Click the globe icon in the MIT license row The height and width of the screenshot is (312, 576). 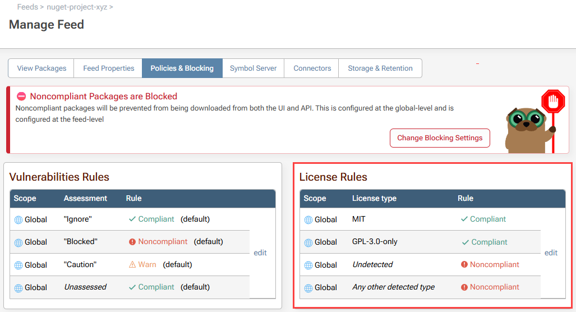point(308,220)
